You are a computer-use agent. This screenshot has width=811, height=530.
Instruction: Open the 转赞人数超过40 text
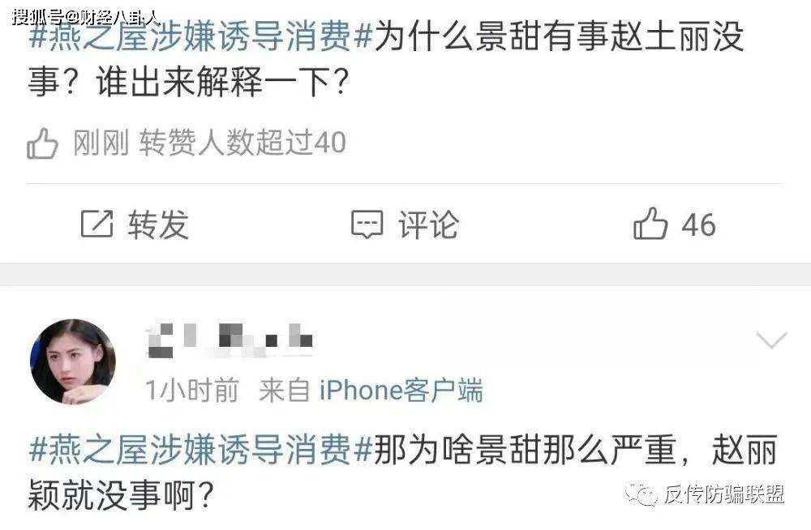[242, 143]
